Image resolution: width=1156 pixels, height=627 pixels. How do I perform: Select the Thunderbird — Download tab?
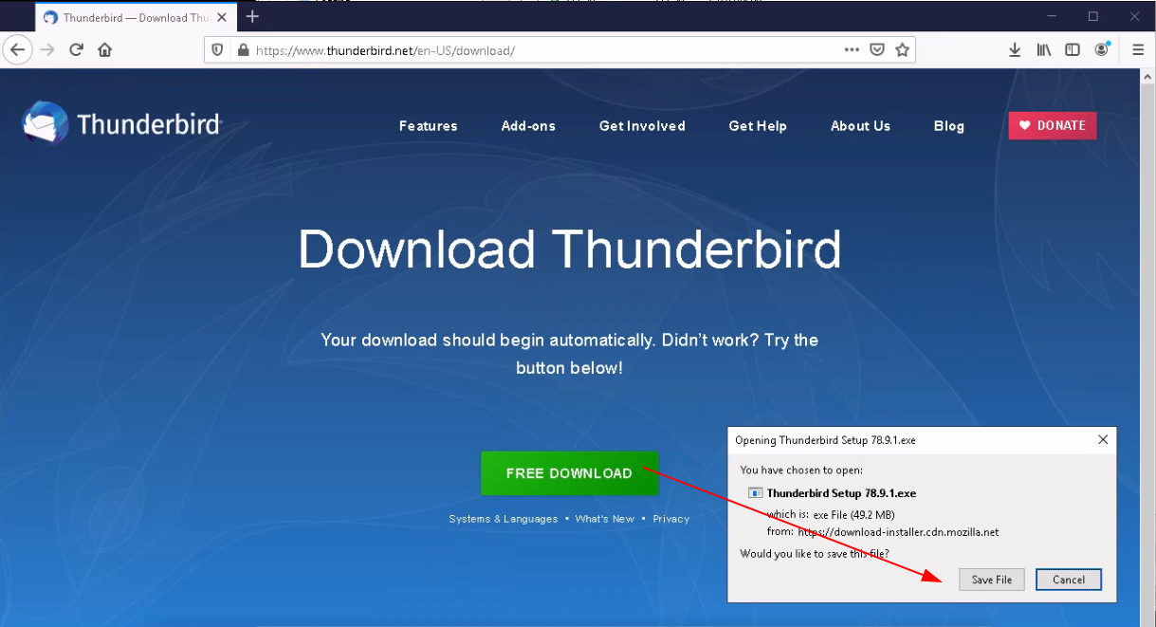[x=136, y=17]
